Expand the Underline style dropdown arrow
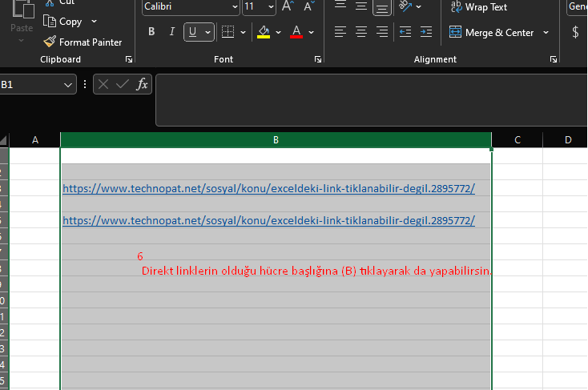The image size is (588, 390). 207,32
